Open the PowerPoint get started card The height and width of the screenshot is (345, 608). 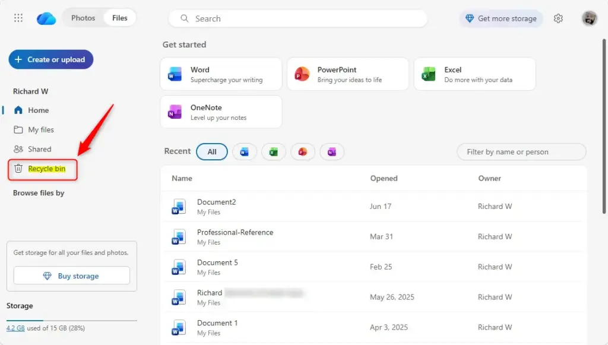[x=348, y=74]
